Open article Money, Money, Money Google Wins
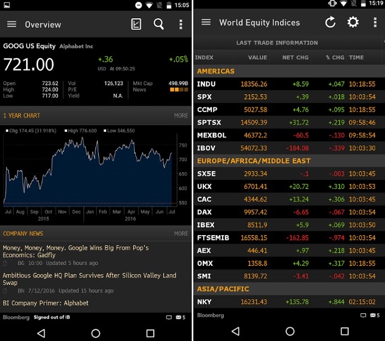 tap(76, 252)
